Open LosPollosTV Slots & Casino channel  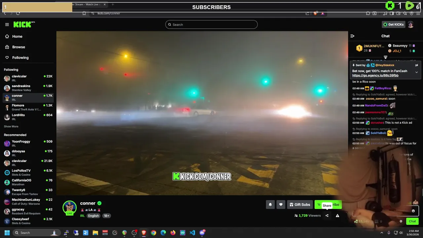point(28,172)
